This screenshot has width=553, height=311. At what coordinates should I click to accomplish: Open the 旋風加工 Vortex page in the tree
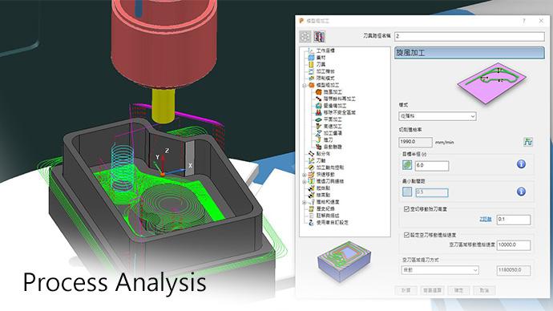click(333, 91)
